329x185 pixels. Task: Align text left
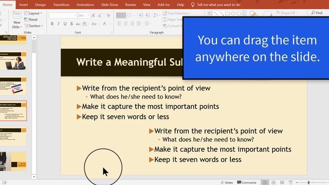119,24
